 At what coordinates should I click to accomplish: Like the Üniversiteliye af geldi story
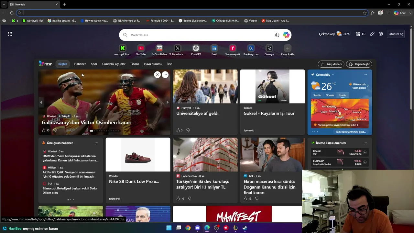click(x=178, y=130)
